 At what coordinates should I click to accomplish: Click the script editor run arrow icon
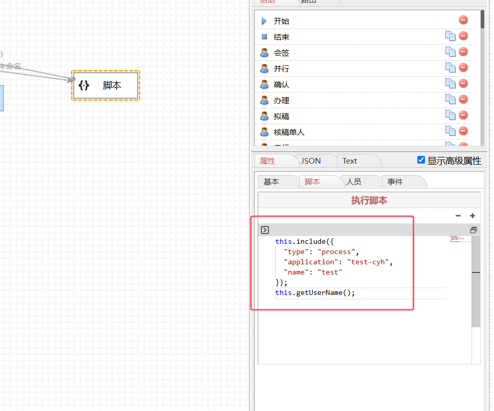coord(265,230)
